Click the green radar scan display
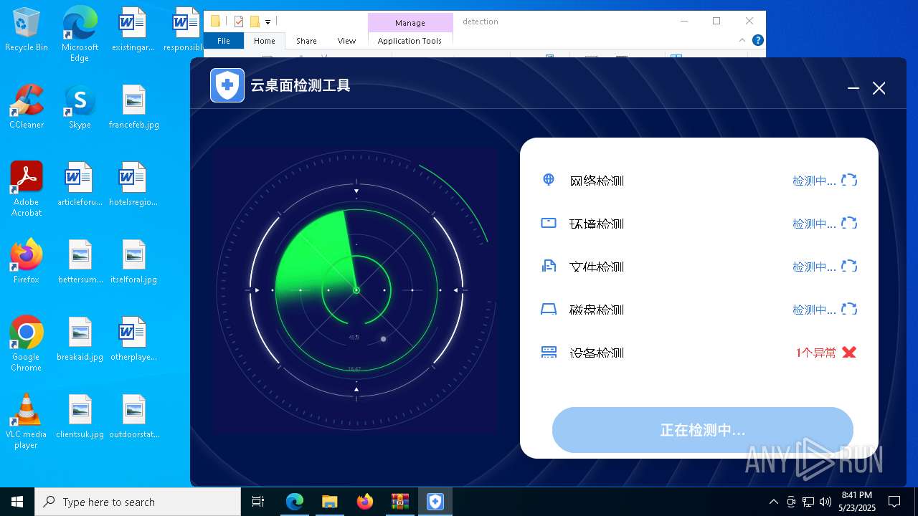Screen dimensions: 918x516 point(356,290)
